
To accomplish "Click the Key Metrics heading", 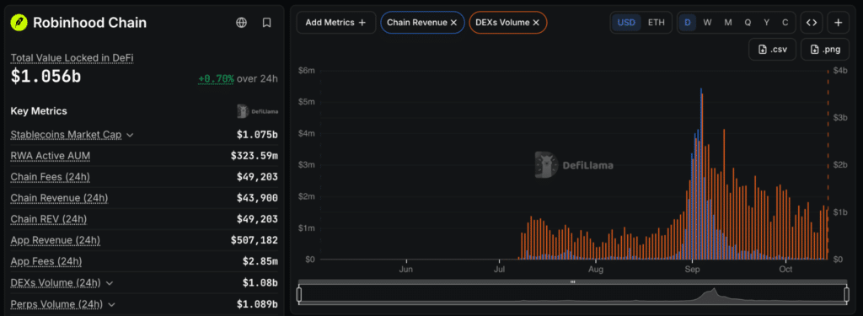I will (39, 110).
